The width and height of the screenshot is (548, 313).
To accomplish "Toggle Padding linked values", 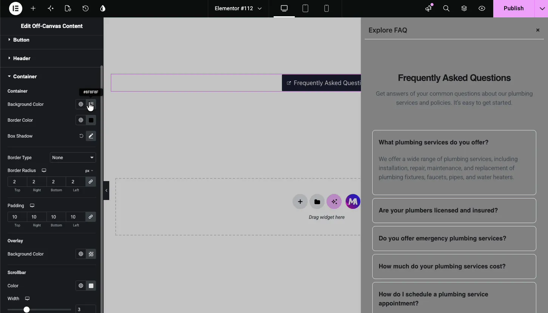I will click(91, 217).
